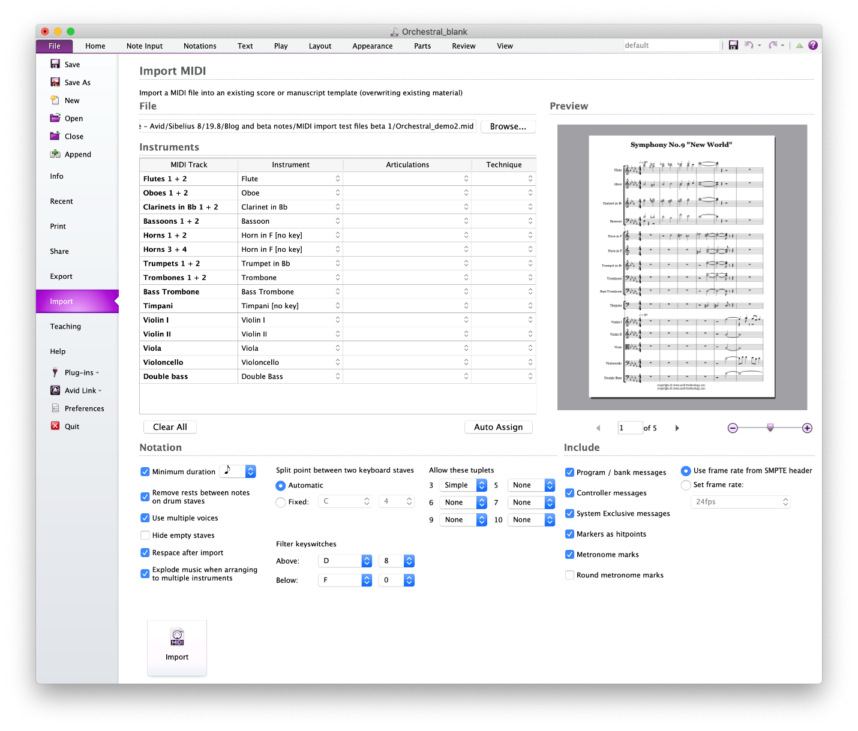Disable the Use multiple voices checkbox
858x731 pixels.
[x=145, y=518]
